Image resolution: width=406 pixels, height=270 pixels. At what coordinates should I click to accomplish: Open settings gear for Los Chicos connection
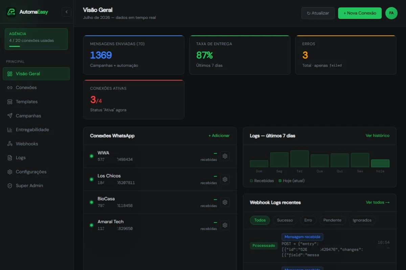pyautogui.click(x=225, y=179)
